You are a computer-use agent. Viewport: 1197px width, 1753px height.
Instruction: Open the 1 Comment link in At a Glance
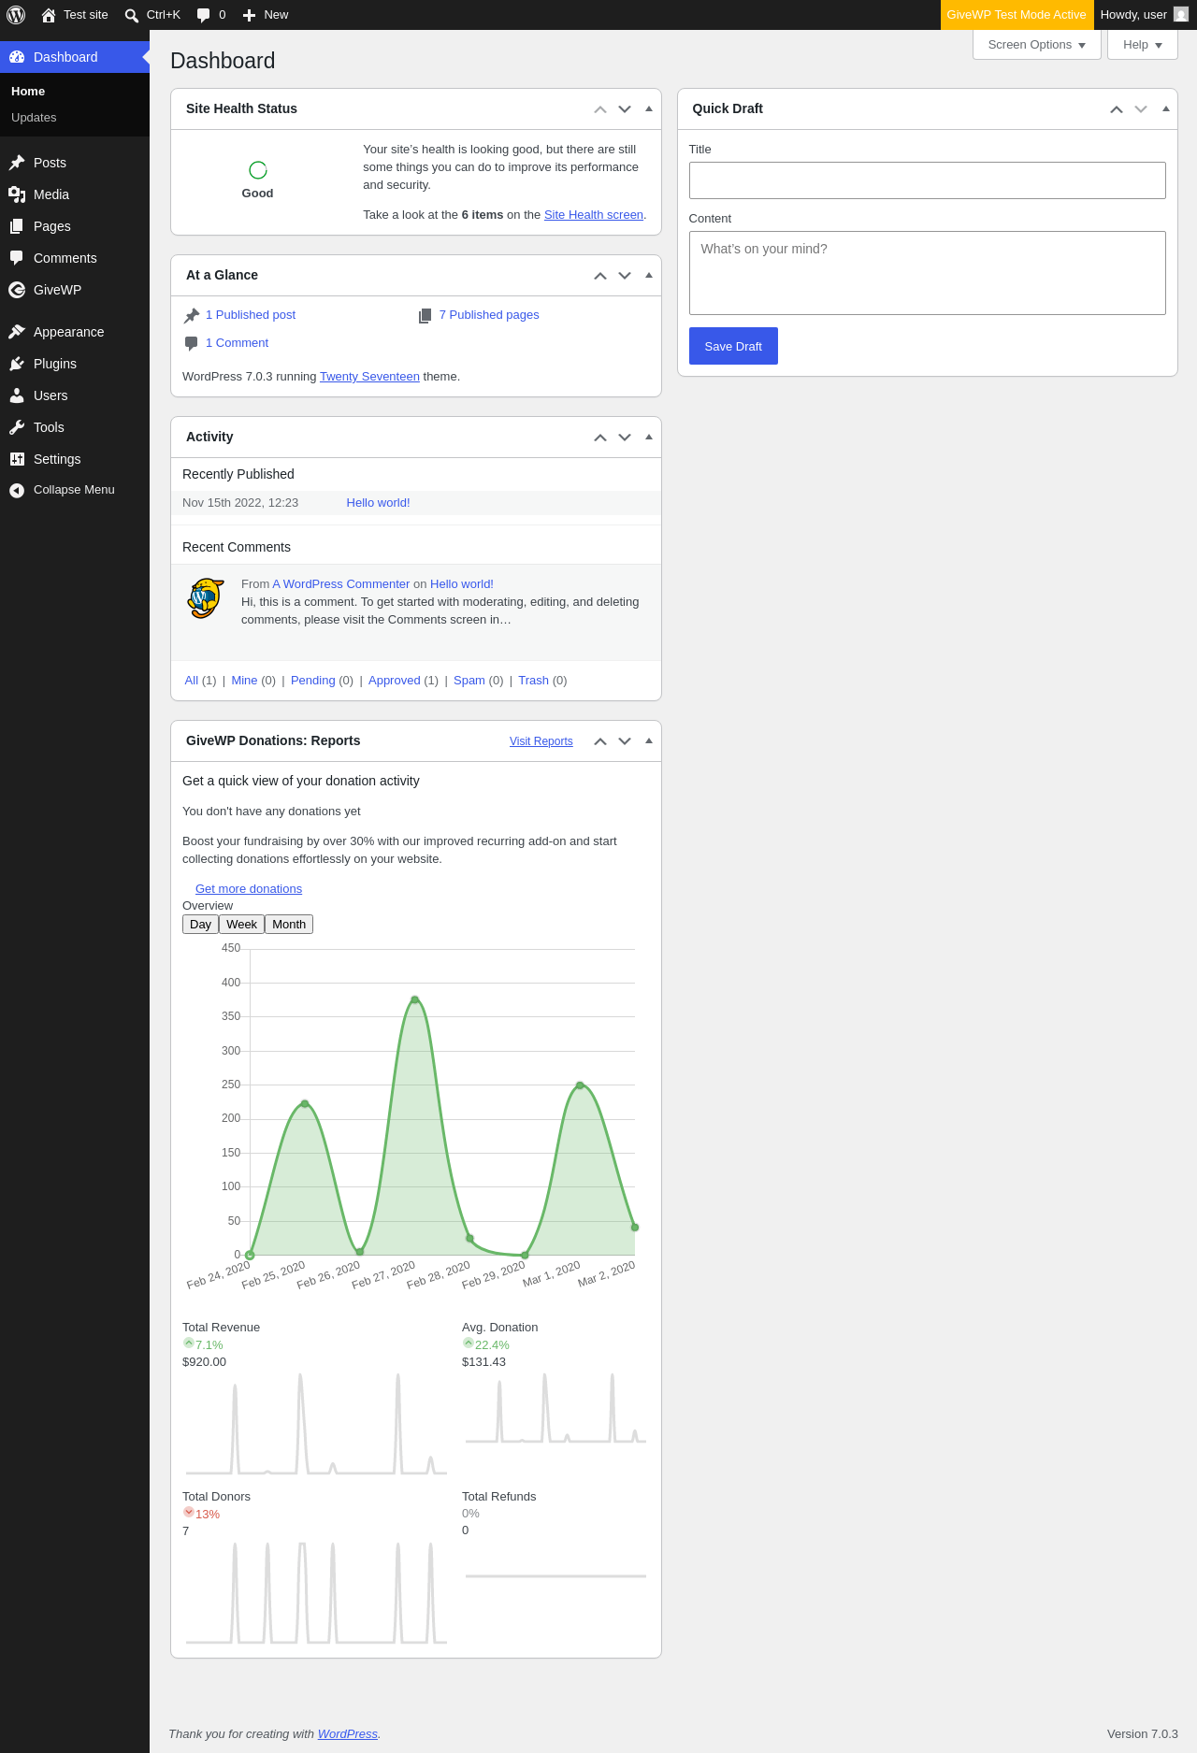point(237,343)
